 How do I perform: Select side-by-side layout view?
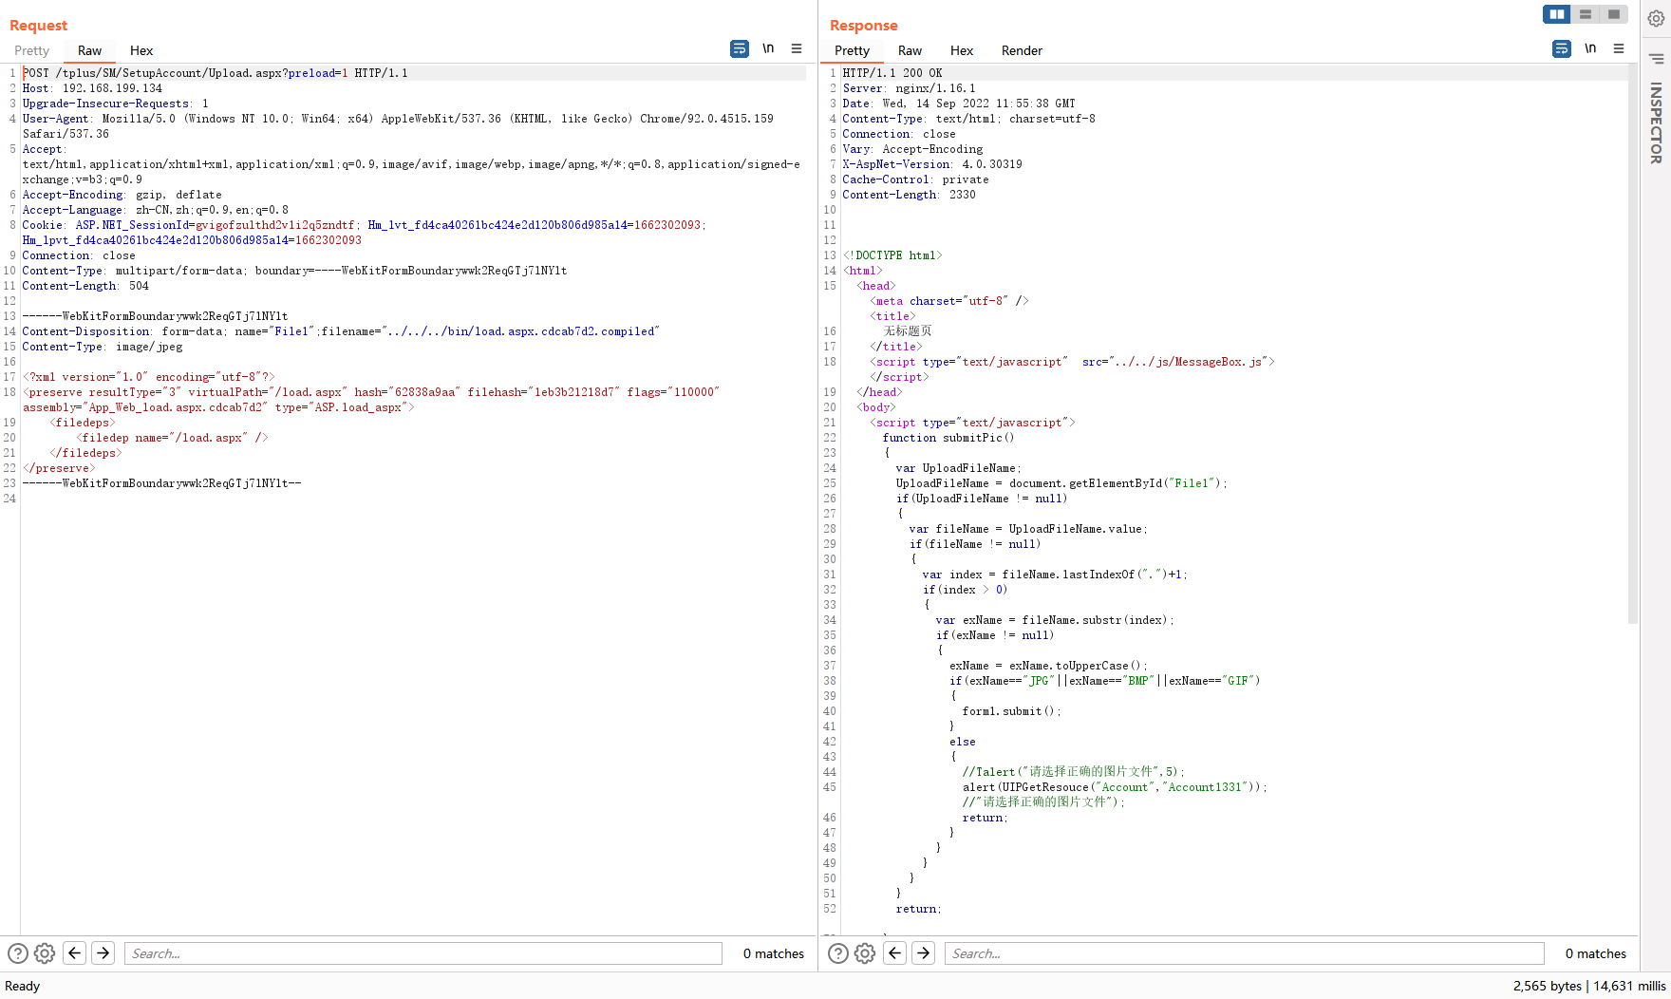1557,14
